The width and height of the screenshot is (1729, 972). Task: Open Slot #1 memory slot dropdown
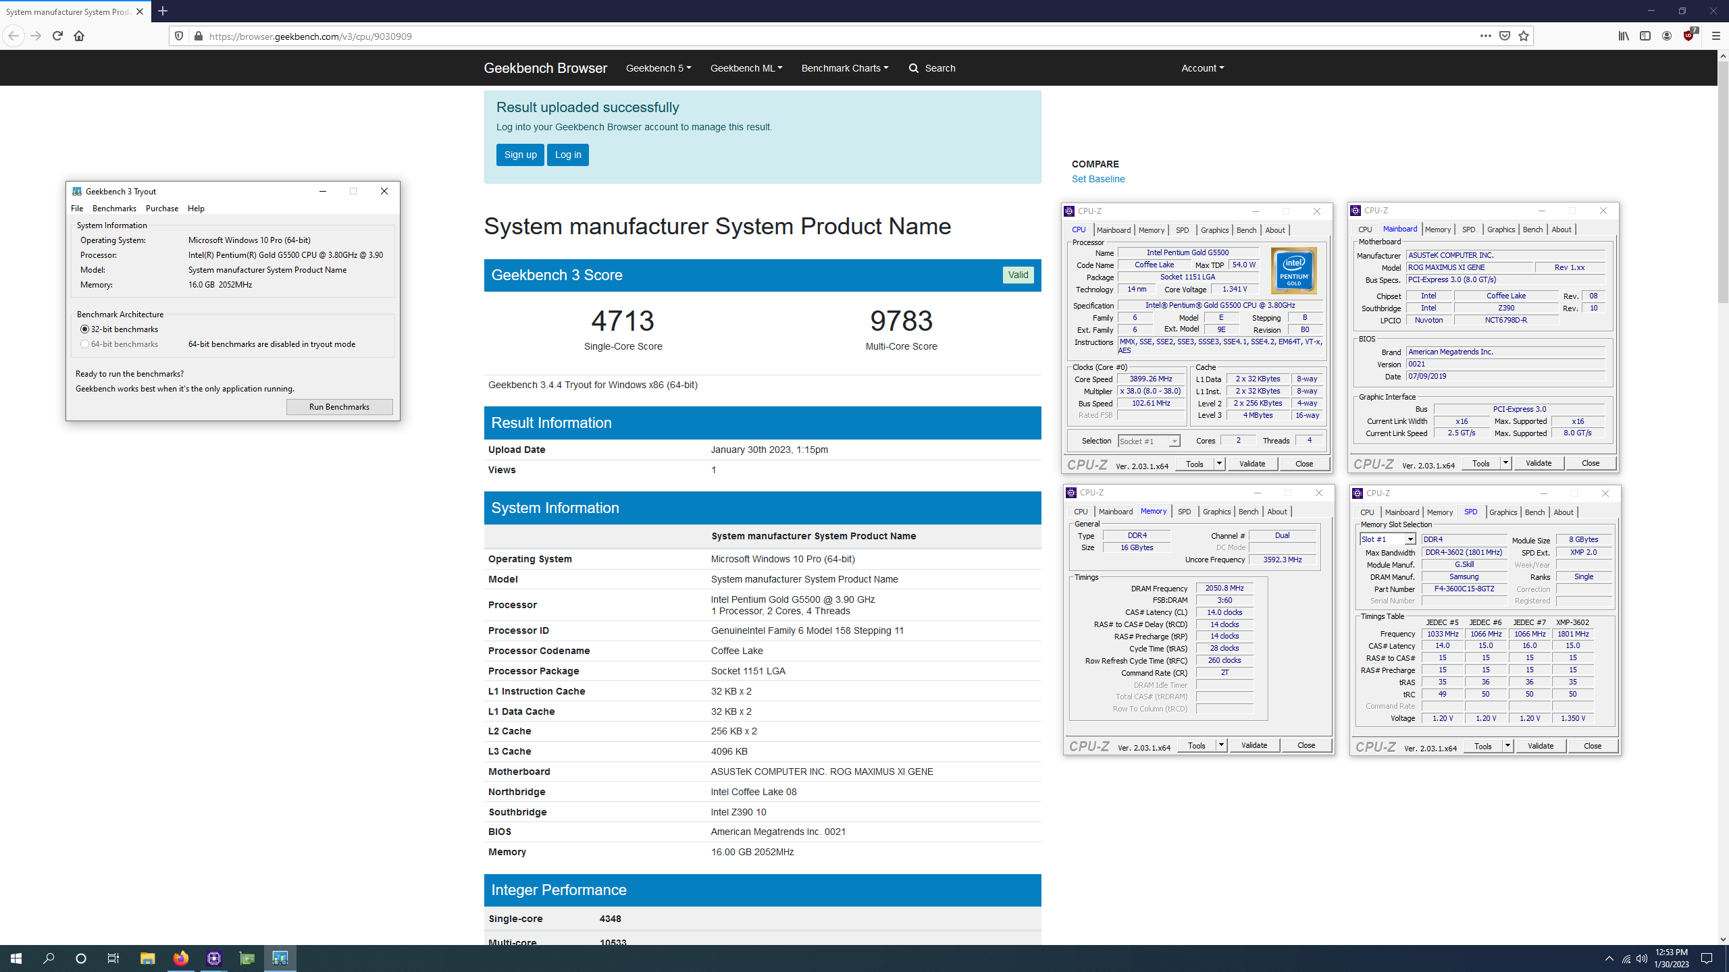[1388, 539]
